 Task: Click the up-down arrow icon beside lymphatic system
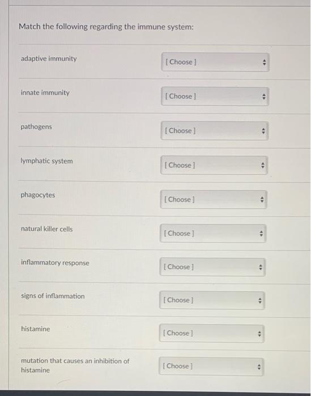click(262, 165)
